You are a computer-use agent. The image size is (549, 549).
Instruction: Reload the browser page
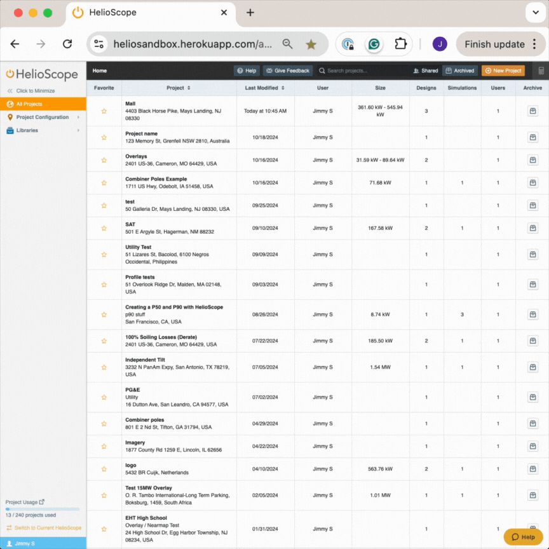coord(67,44)
